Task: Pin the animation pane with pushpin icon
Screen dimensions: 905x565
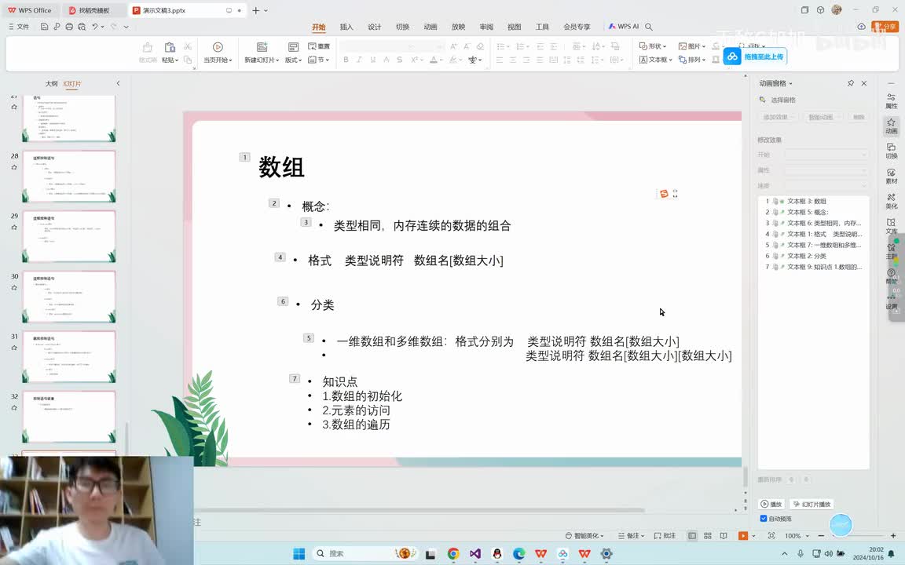Action: click(x=850, y=84)
